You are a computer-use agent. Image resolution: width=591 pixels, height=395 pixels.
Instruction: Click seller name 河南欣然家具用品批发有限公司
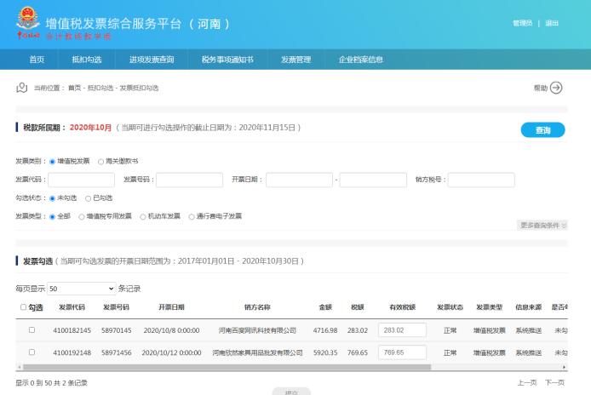pos(257,352)
